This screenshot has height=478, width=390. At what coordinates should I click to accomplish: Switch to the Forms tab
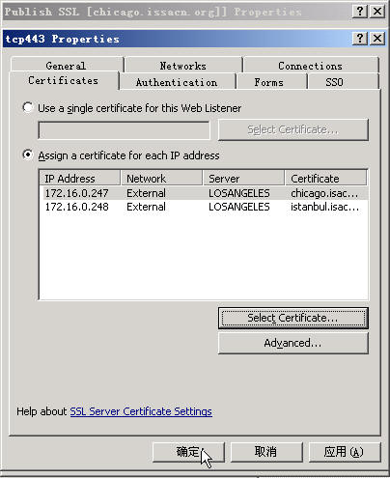click(x=269, y=82)
